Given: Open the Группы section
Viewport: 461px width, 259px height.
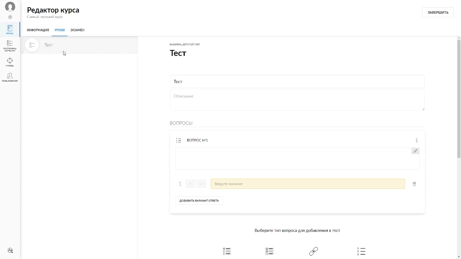Looking at the screenshot, I should (x=10, y=62).
